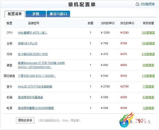Image resolution: width=159 pixels, height=130 pixels.
Task: Click the 商家数量 column header
Action: point(148,23)
